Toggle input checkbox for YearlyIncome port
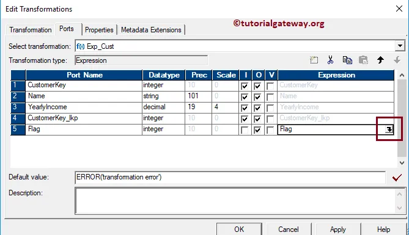Viewport: 409px width, 235px height. (245, 108)
